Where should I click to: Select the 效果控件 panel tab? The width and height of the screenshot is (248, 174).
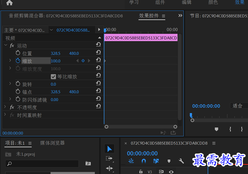[149, 16]
